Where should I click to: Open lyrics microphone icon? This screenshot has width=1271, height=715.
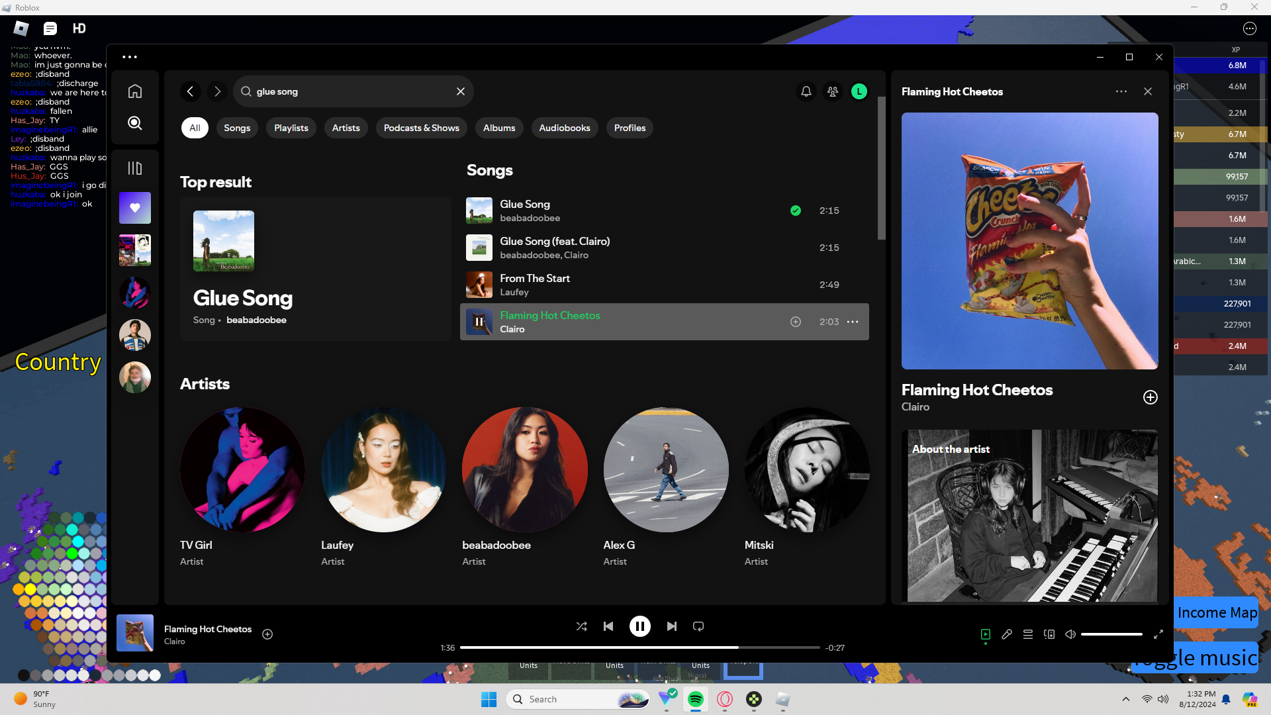pyautogui.click(x=1007, y=634)
